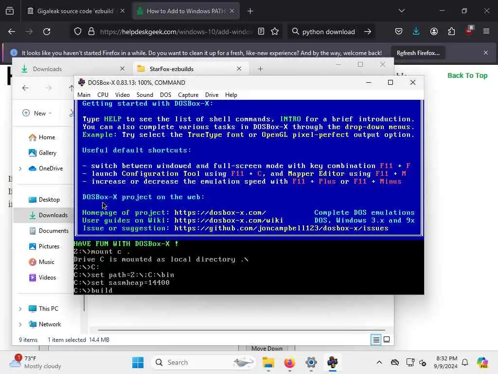Image resolution: width=498 pixels, height=374 pixels.
Task: Select Gallery in Explorer sidebar
Action: pyautogui.click(x=43, y=153)
